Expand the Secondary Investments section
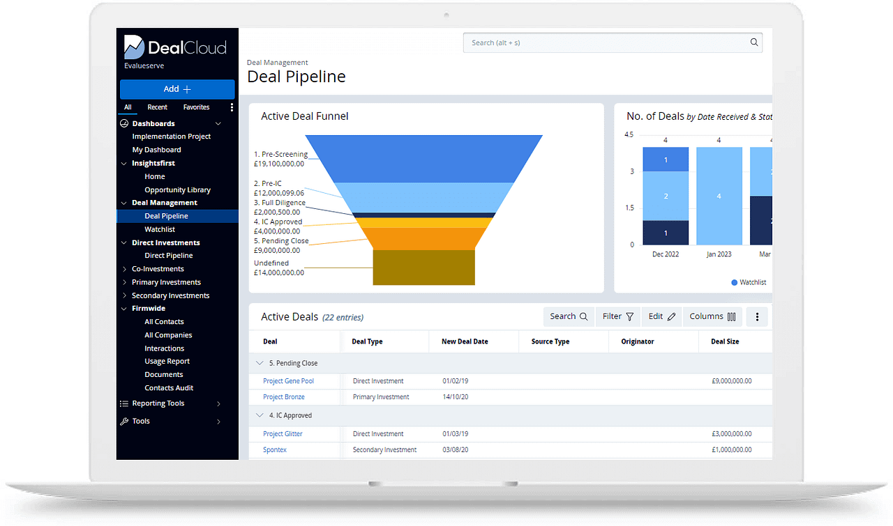The width and height of the screenshot is (893, 526). 125,295
